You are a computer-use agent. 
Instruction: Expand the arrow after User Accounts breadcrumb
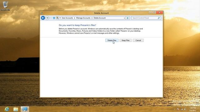point(75,18)
